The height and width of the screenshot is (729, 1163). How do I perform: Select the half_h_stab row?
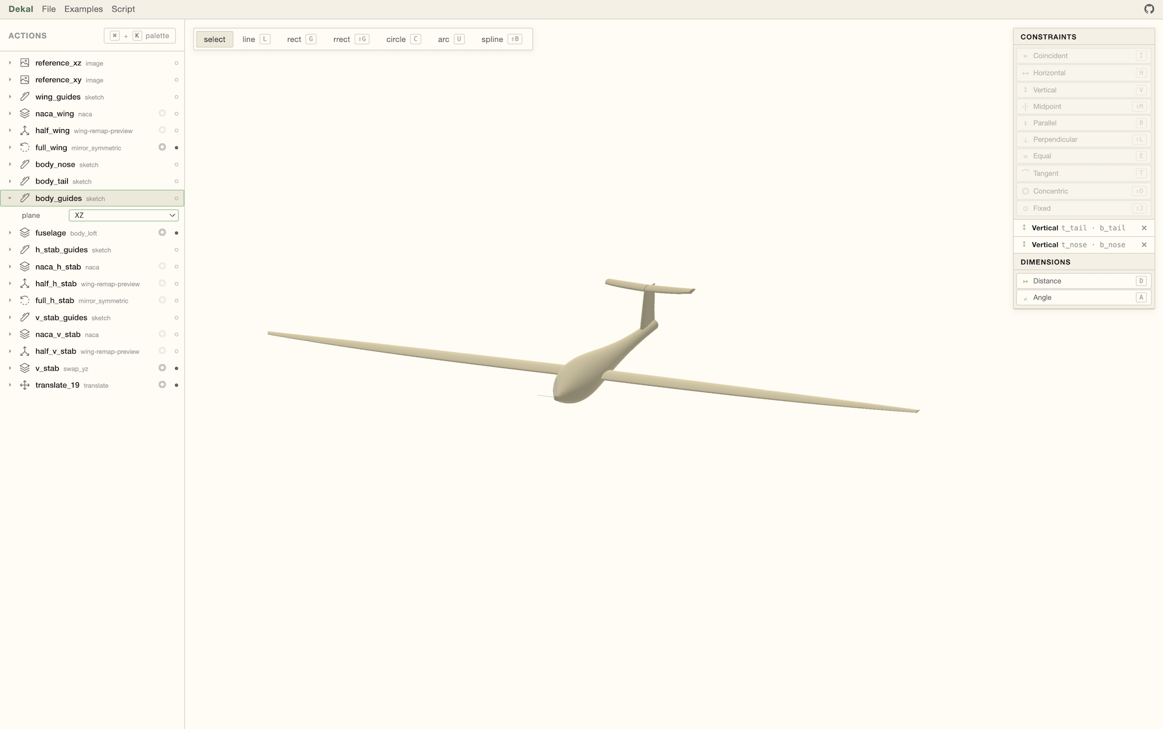(x=92, y=283)
